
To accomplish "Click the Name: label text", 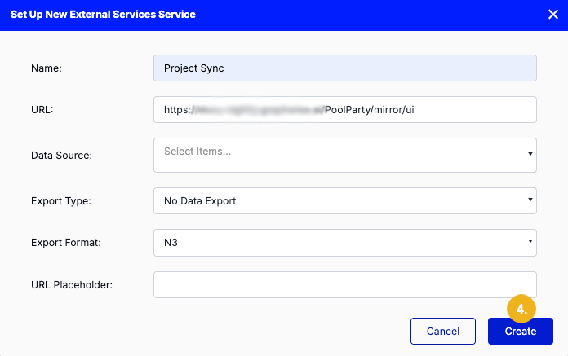I will click(47, 68).
